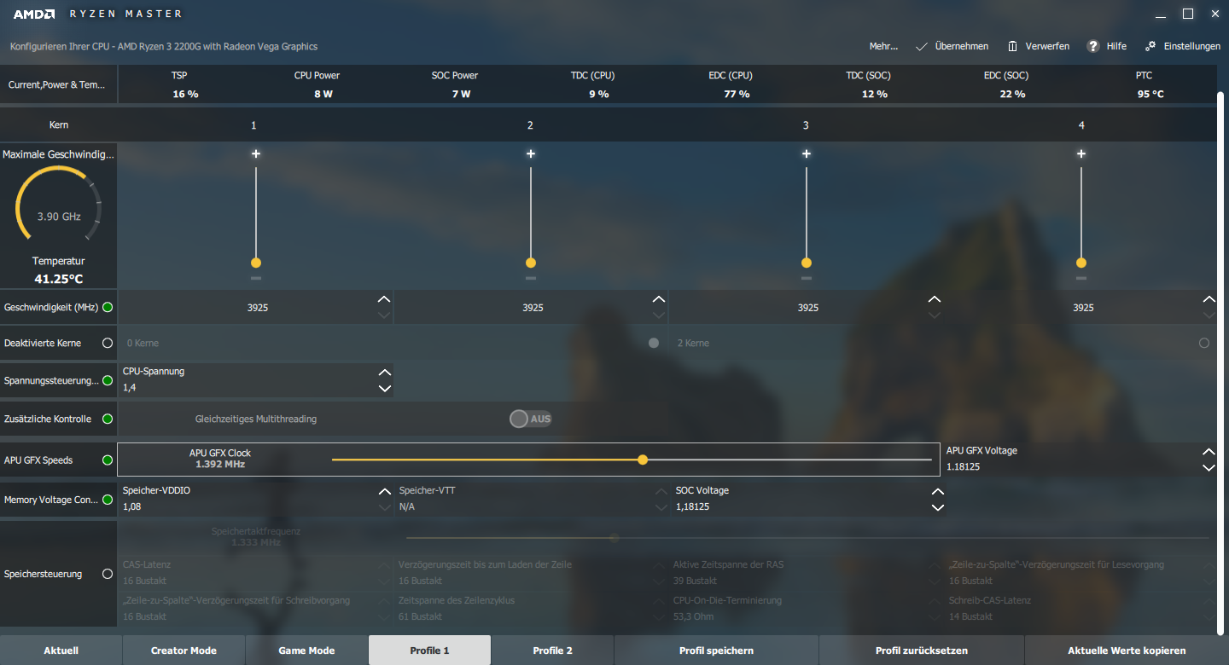This screenshot has width=1229, height=665.
Task: Toggle Deaktivierte Kerne row indicator
Action: [x=108, y=343]
